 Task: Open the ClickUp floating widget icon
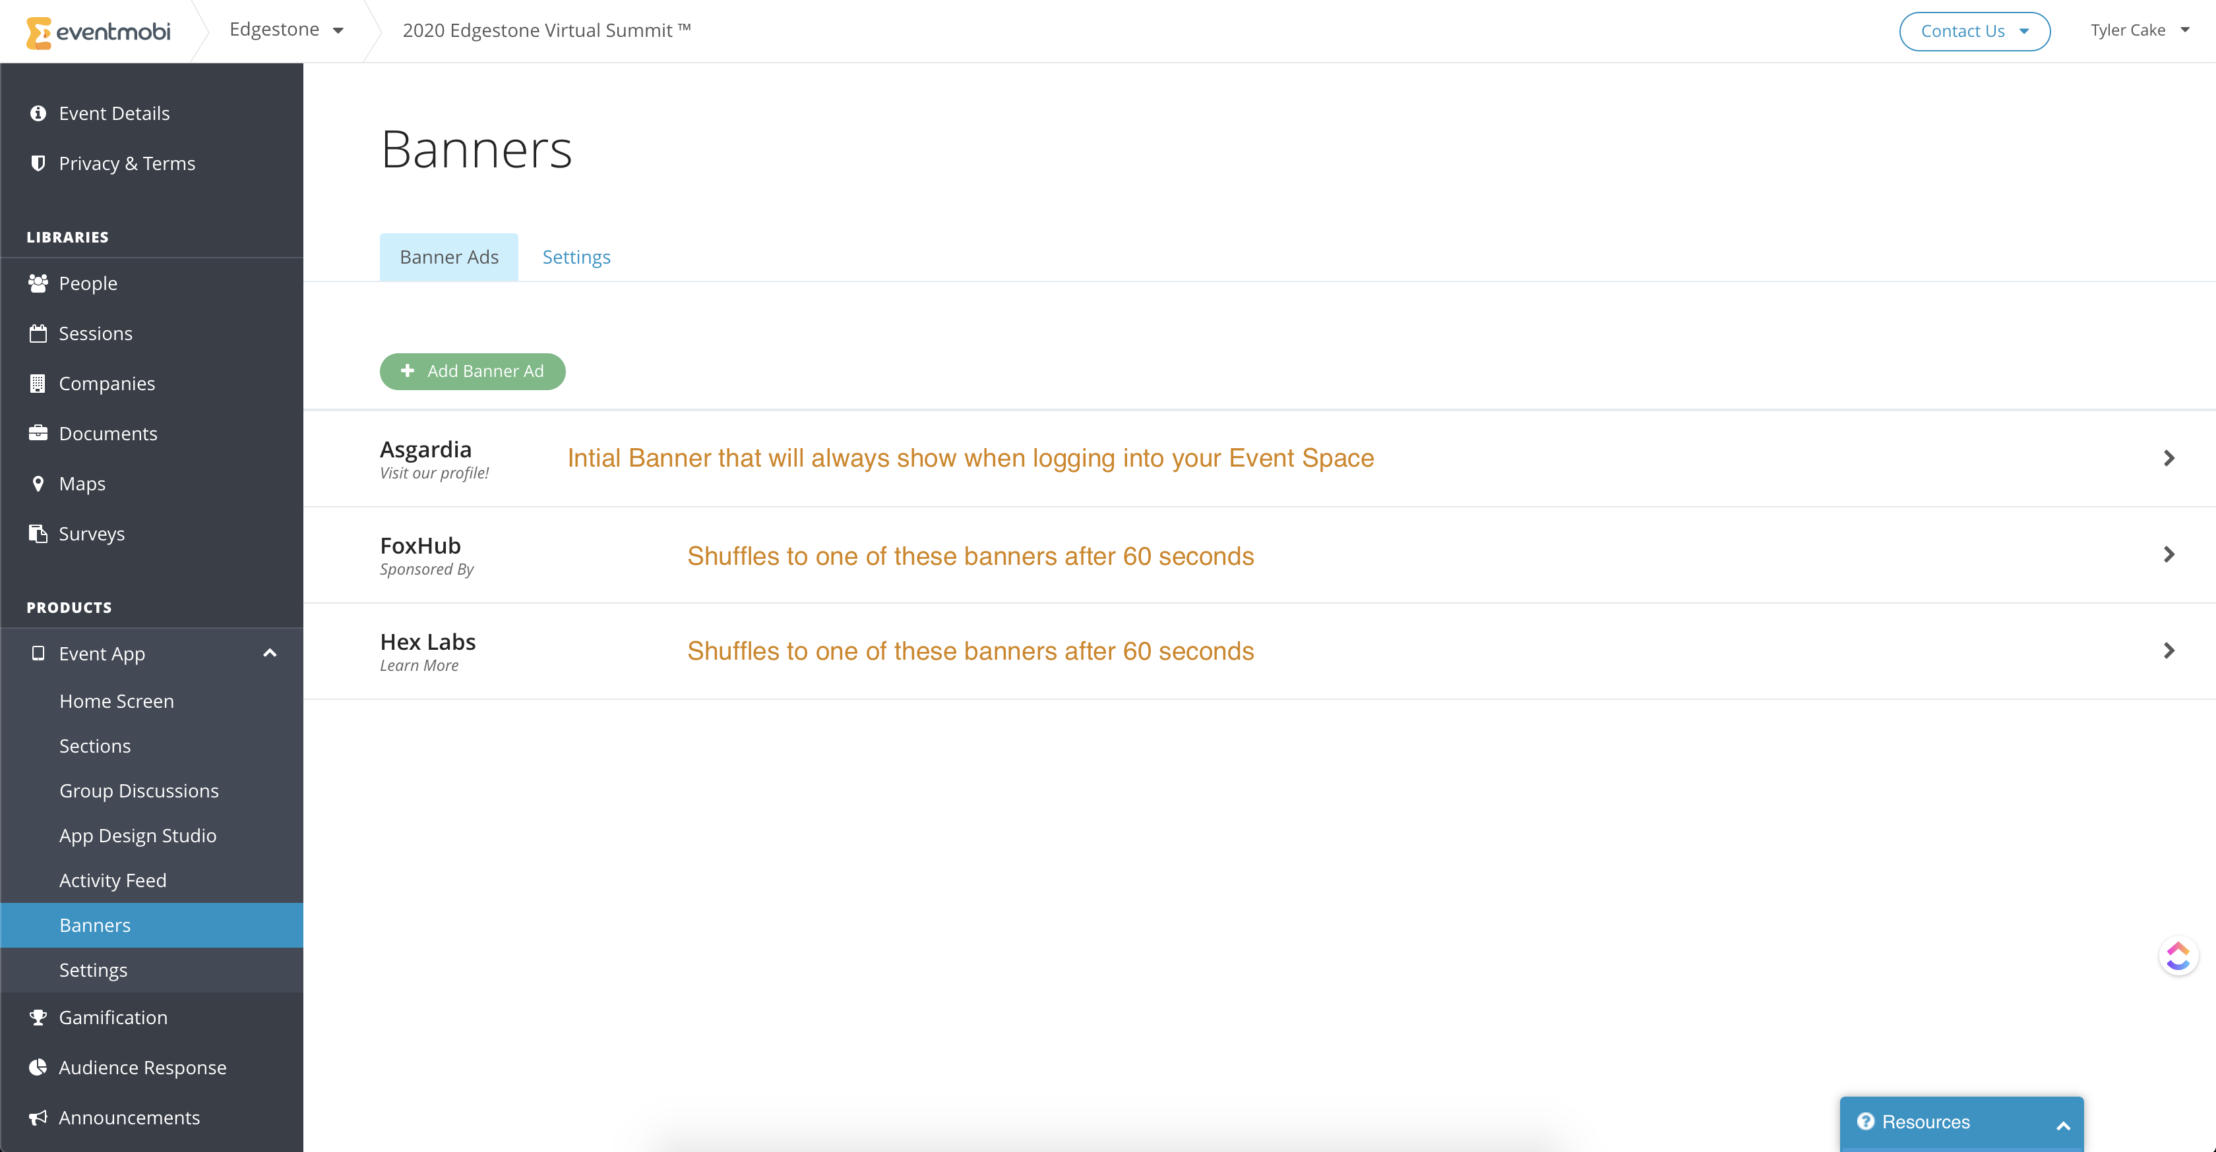click(x=2178, y=955)
